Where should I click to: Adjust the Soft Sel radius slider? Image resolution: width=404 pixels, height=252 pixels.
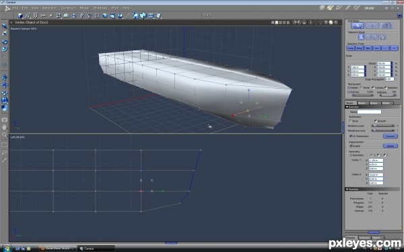tap(363, 95)
